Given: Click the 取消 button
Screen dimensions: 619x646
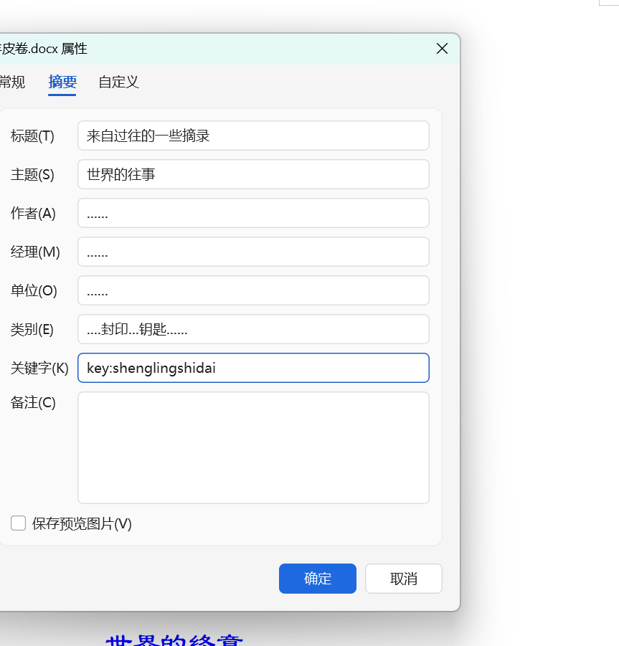Looking at the screenshot, I should click(x=403, y=579).
